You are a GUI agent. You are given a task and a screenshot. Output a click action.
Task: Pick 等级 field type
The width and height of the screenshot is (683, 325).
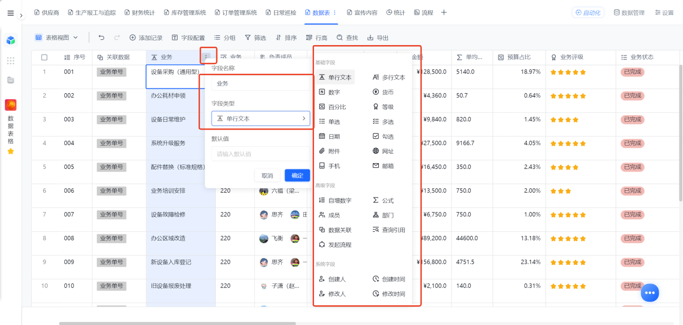click(x=383, y=107)
